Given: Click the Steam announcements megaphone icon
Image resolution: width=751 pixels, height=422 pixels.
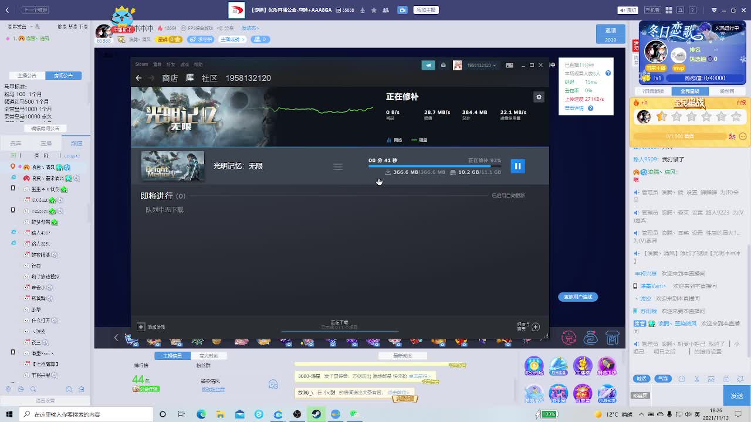Looking at the screenshot, I should [x=428, y=65].
